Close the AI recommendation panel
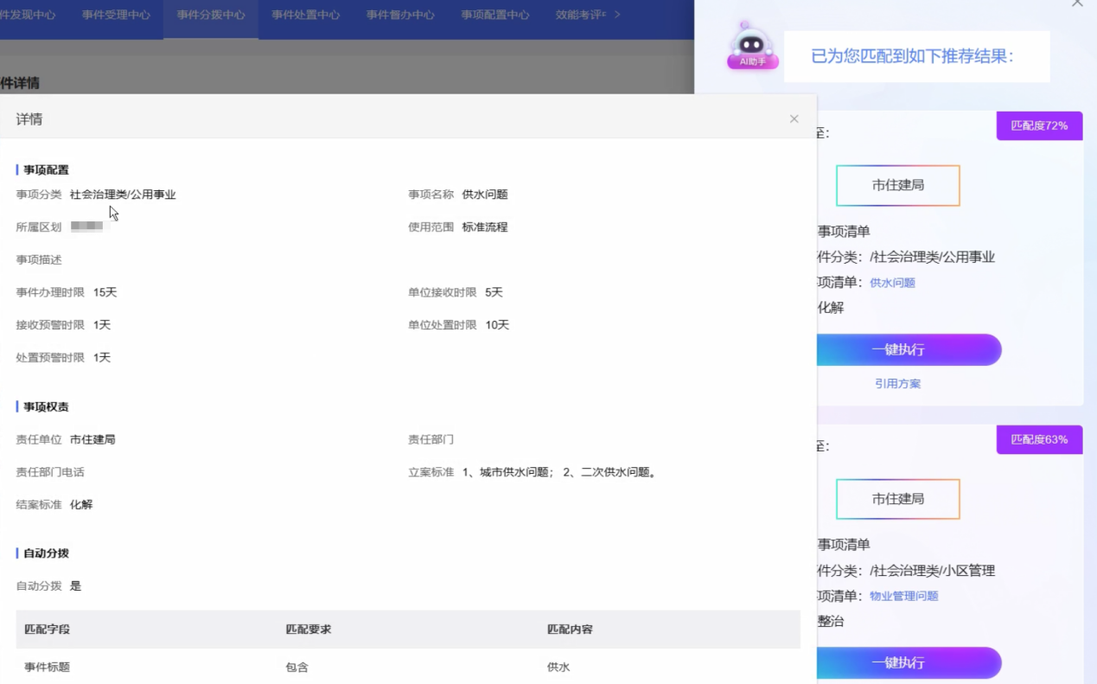Screen dimensions: 1097x684 (x=1077, y=3)
